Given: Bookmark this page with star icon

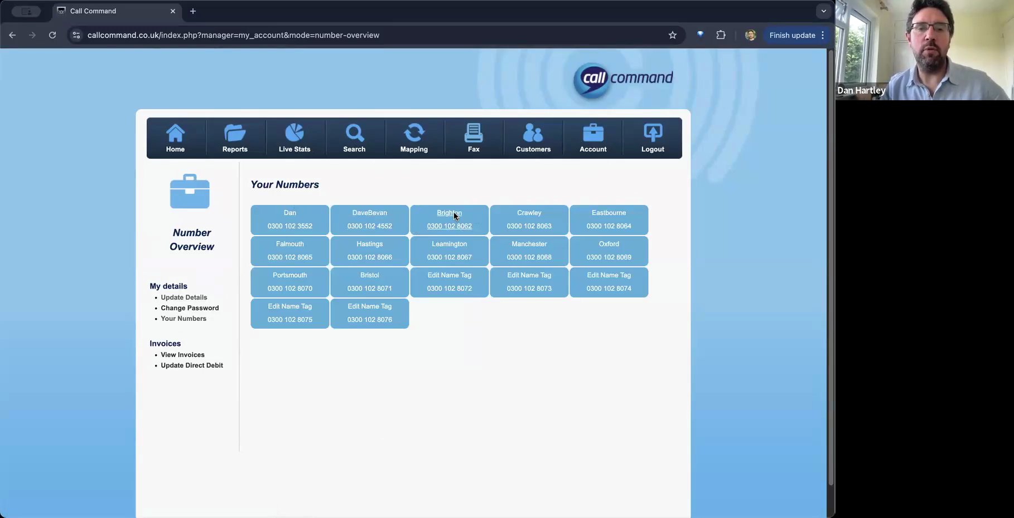Looking at the screenshot, I should coord(673,35).
